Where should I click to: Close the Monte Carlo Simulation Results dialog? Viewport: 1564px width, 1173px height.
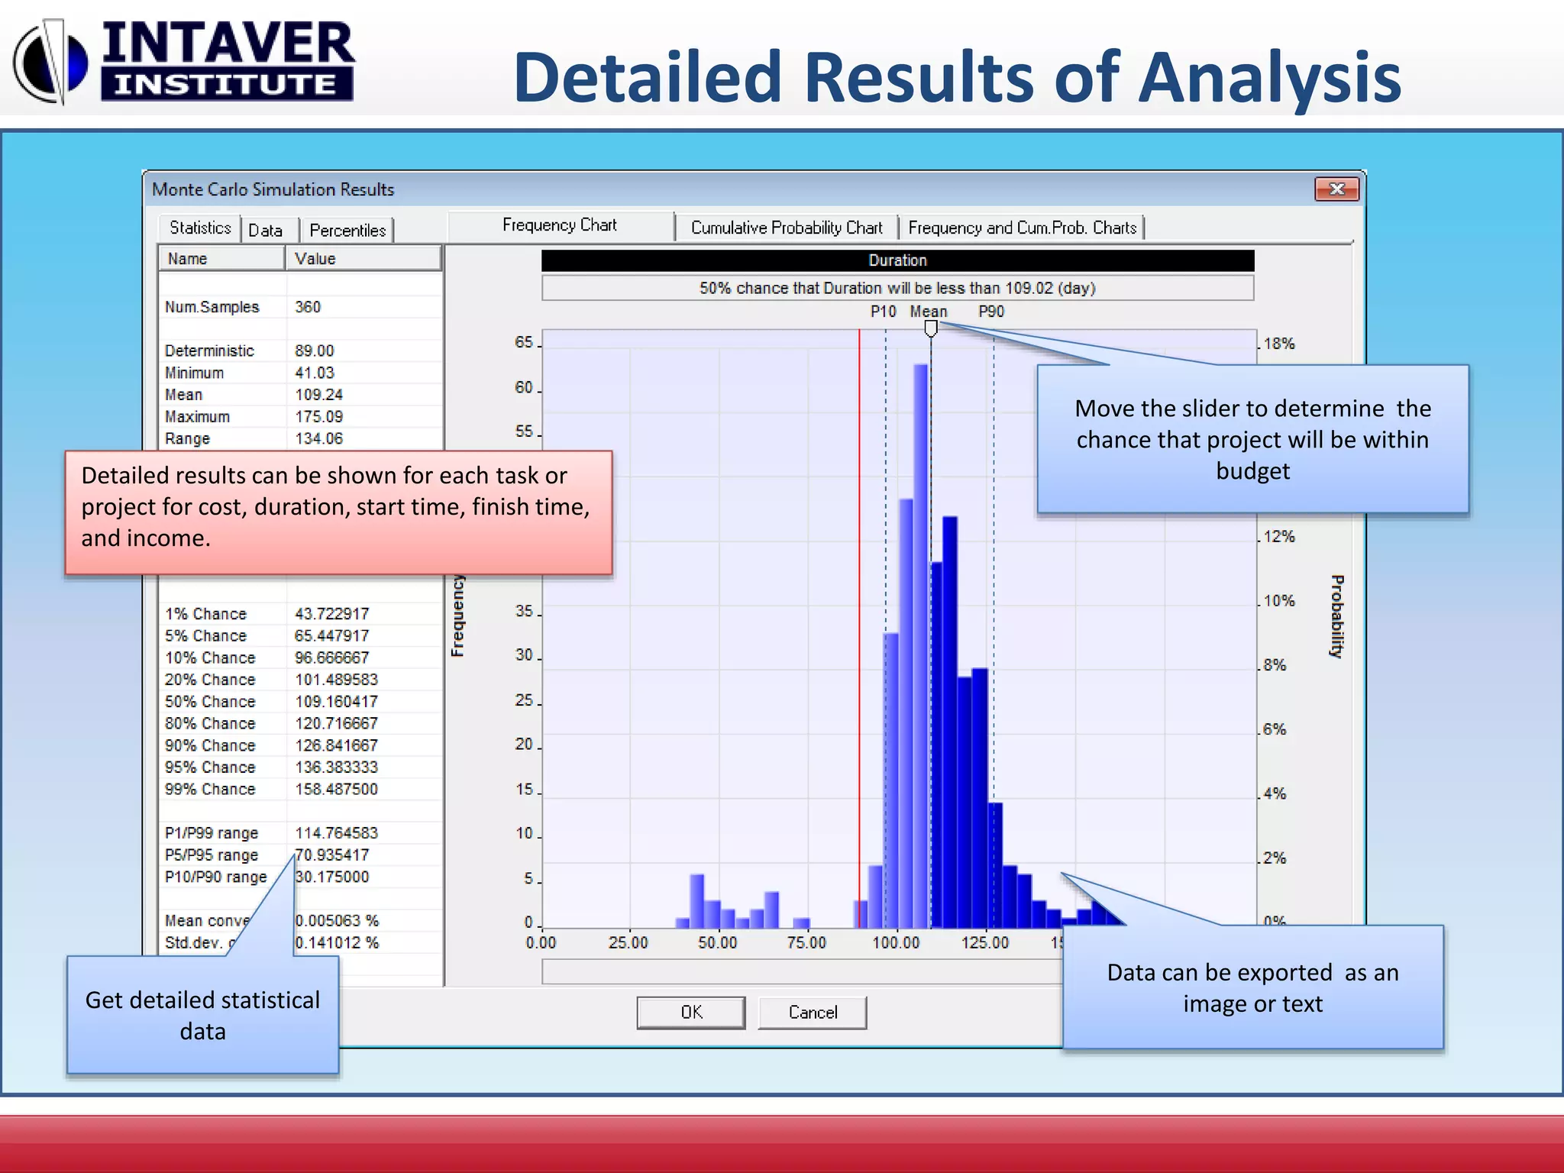point(1336,189)
